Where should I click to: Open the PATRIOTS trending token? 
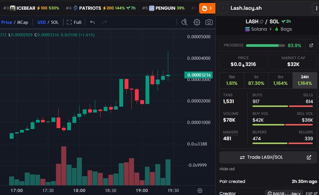pyautogui.click(x=101, y=8)
